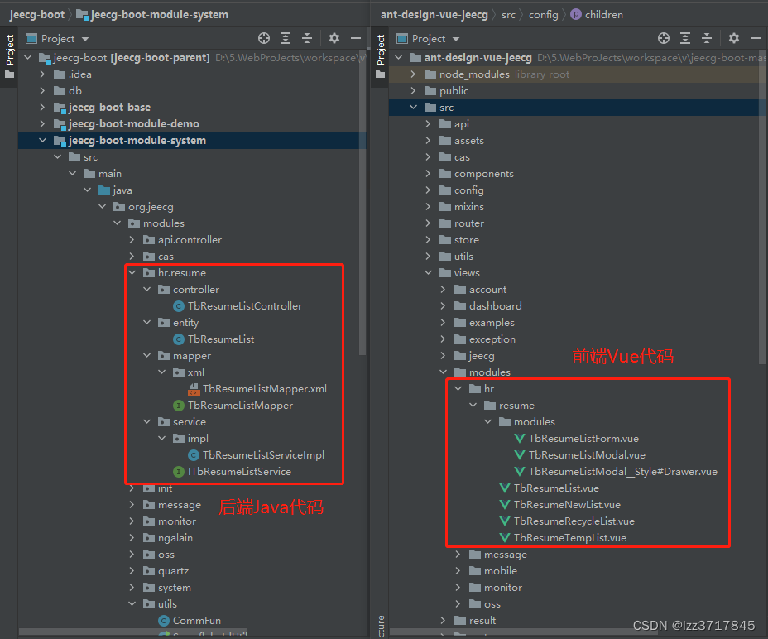Click locate/select opened file icon in left Project panel
Screen dimensions: 768x639
pos(264,38)
